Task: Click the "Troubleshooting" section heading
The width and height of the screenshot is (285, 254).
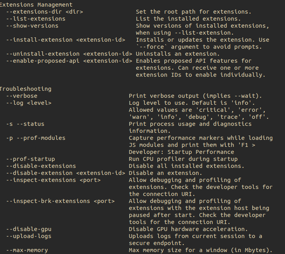Action: pyautogui.click(x=25, y=89)
